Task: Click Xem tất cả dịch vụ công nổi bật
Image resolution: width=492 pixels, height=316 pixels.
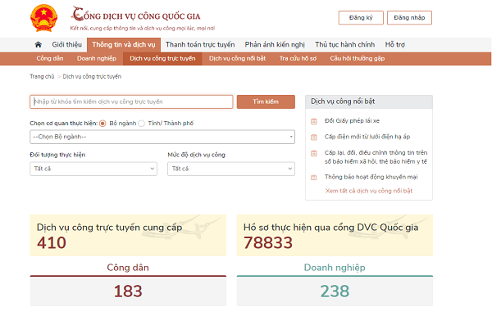Action: [x=369, y=191]
